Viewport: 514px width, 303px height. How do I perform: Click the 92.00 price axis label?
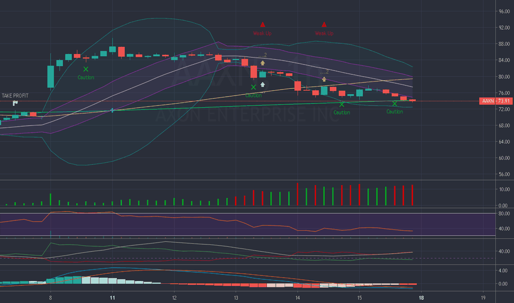coord(504,28)
